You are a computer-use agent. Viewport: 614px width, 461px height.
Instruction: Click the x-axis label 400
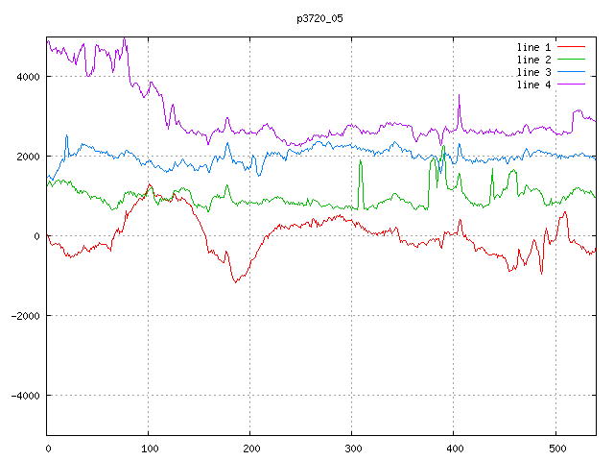(x=455, y=449)
